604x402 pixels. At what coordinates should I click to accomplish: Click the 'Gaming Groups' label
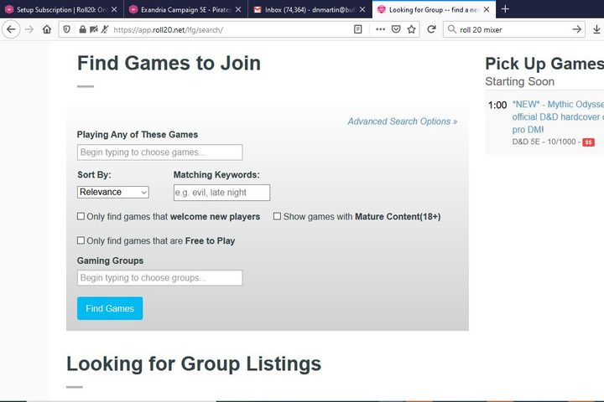point(110,260)
